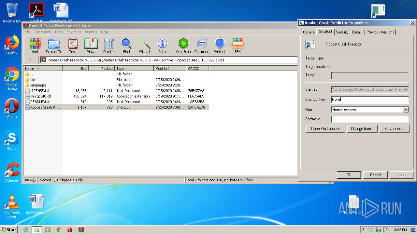The image size is (417, 234).
Task: Launch the Wizard wand tool
Action: tap(144, 46)
